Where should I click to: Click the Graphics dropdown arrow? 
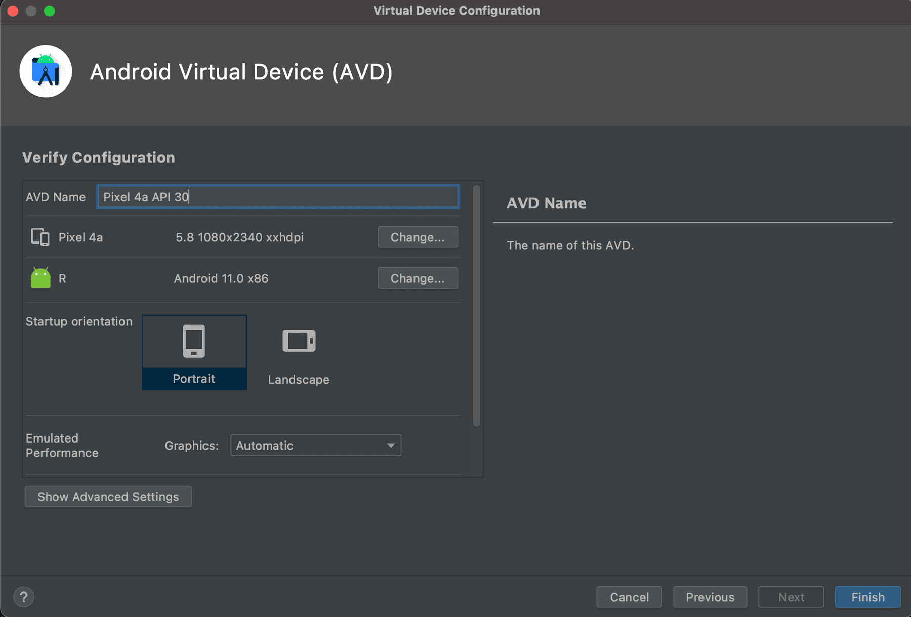tap(391, 445)
